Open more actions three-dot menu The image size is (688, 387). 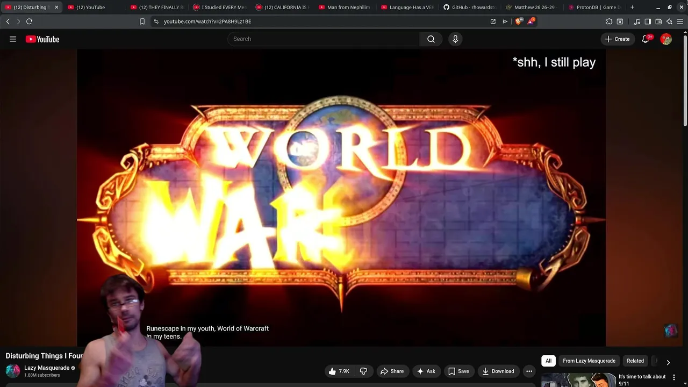click(x=529, y=371)
